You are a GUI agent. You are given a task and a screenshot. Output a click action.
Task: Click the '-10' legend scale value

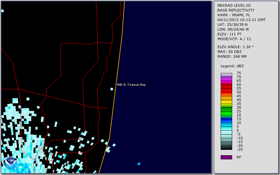tap(239, 138)
